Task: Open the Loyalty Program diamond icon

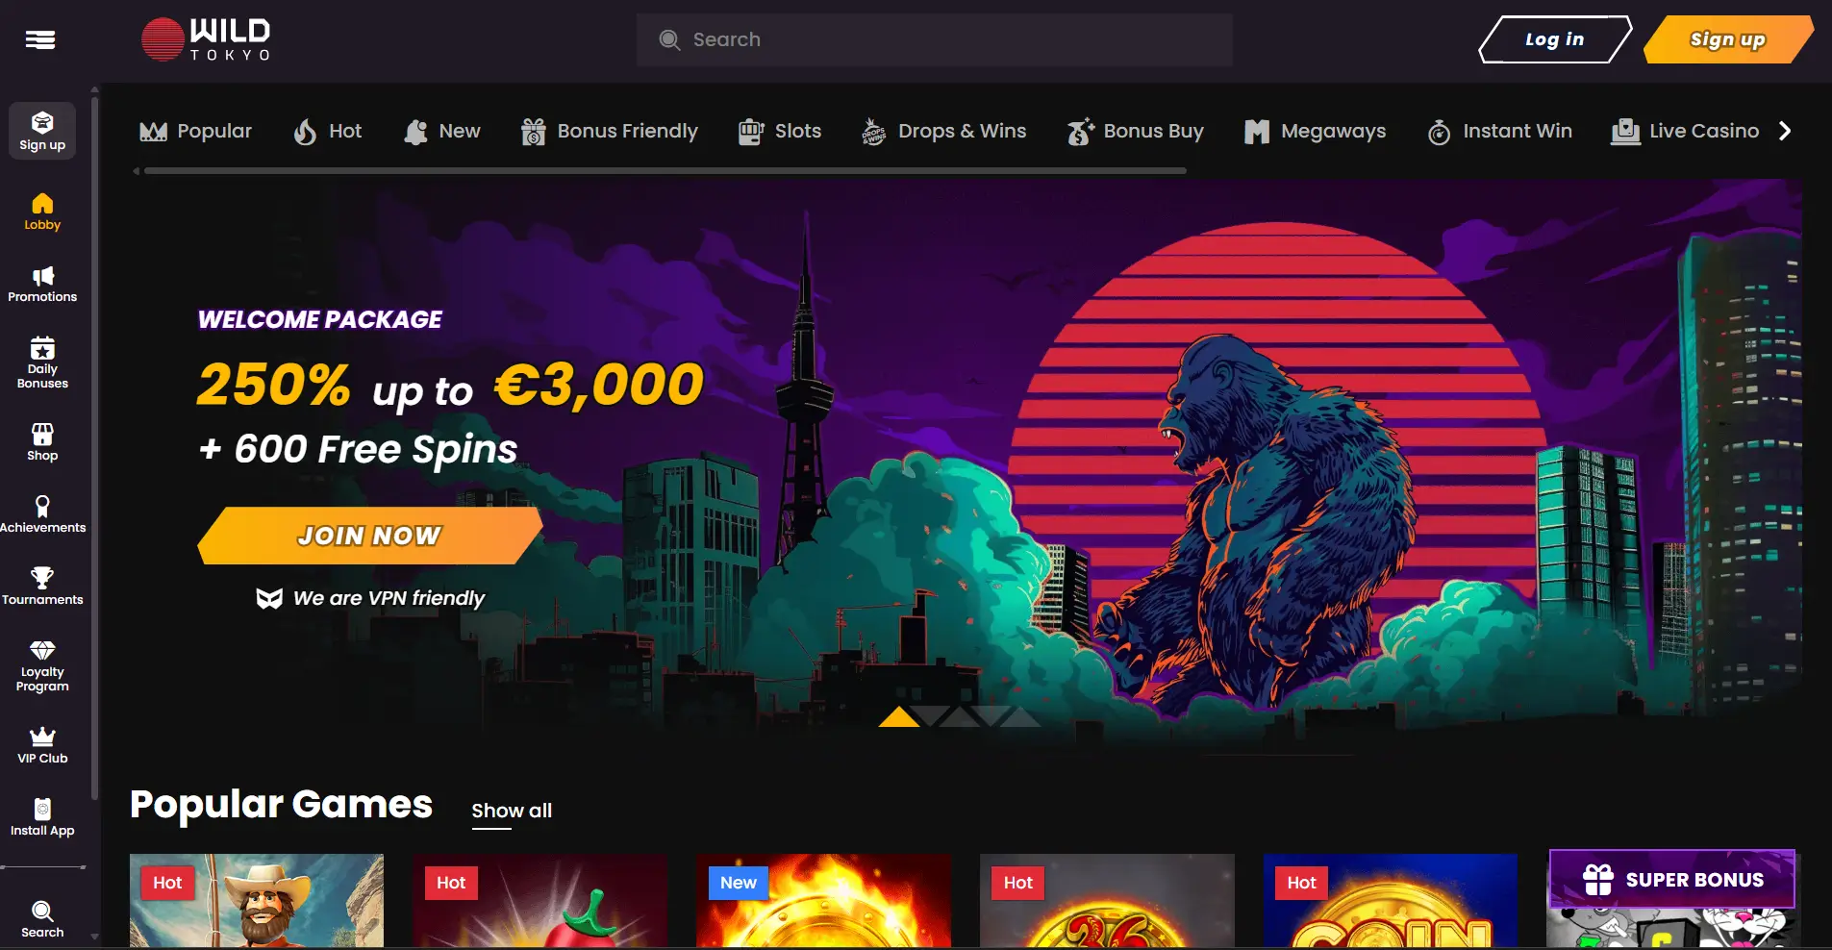Action: point(42,650)
